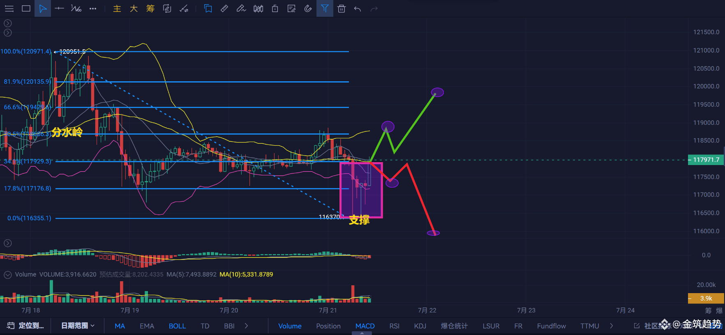Expand the MACD panel chevron
This screenshot has width=725, height=335.
[7, 243]
